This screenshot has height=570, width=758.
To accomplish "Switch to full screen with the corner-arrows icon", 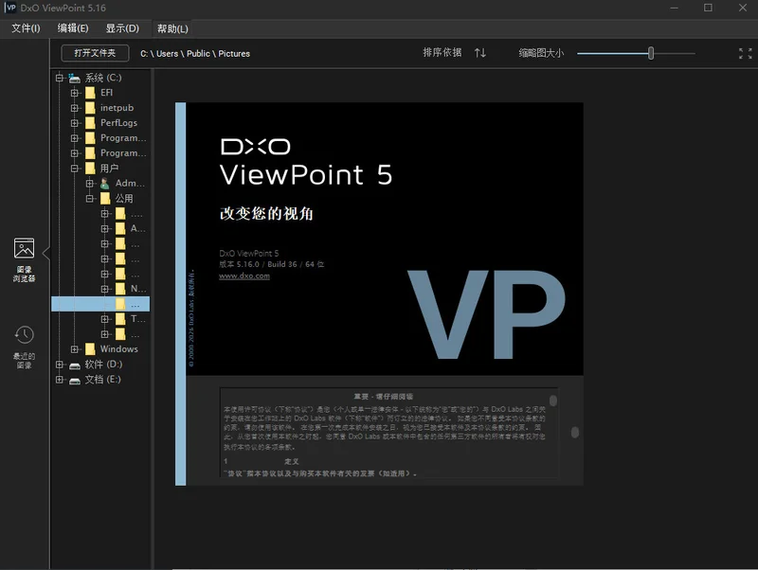I will pyautogui.click(x=745, y=53).
